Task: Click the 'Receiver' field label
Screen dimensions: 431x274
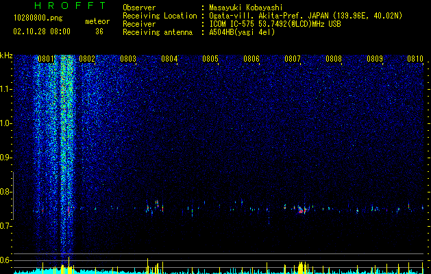Action: point(139,24)
